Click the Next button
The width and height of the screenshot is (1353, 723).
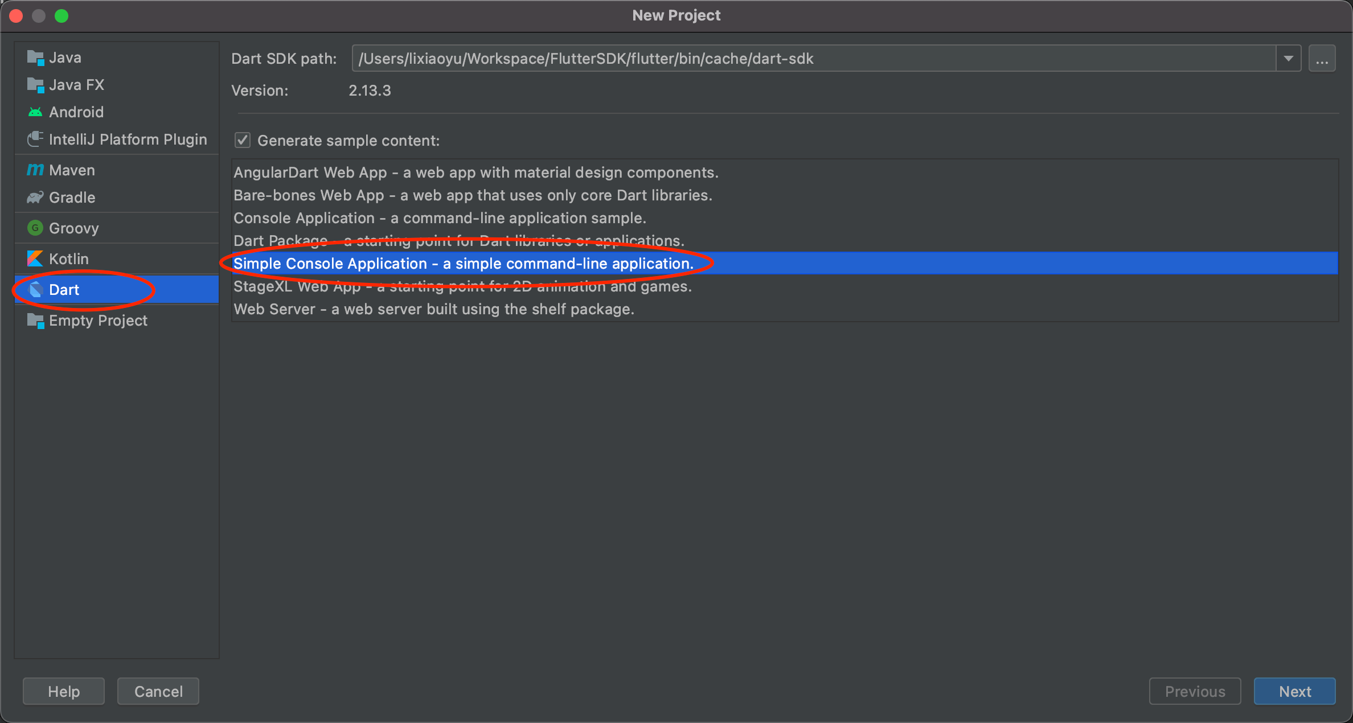click(x=1295, y=691)
